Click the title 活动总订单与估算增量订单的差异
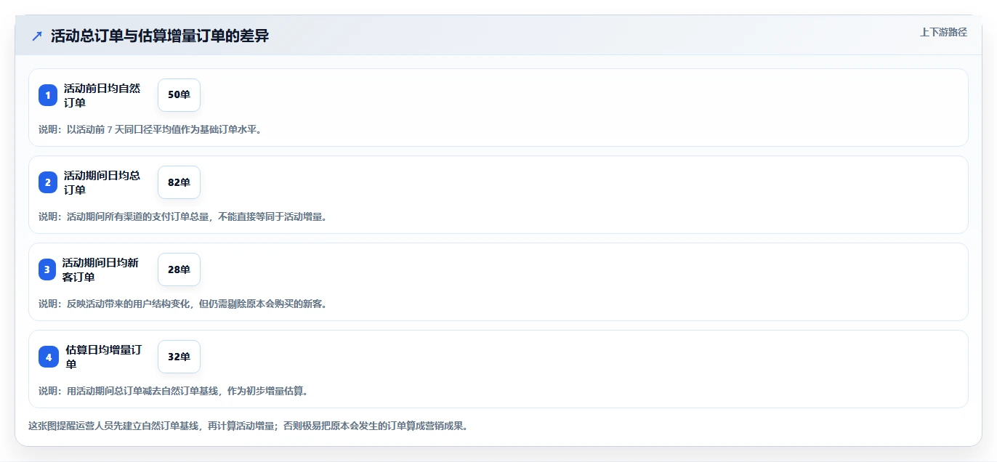Screen dimensions: 997x462 160,36
